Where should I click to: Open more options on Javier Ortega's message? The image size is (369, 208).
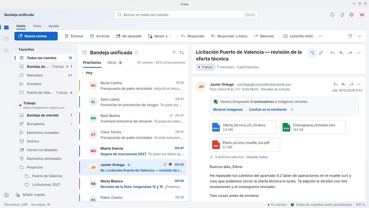[359, 84]
